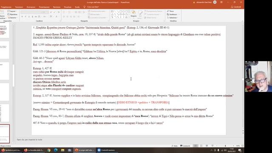This screenshot has height=153, width=272.
Task: Open the user account icon in title bar
Action: point(215,2)
